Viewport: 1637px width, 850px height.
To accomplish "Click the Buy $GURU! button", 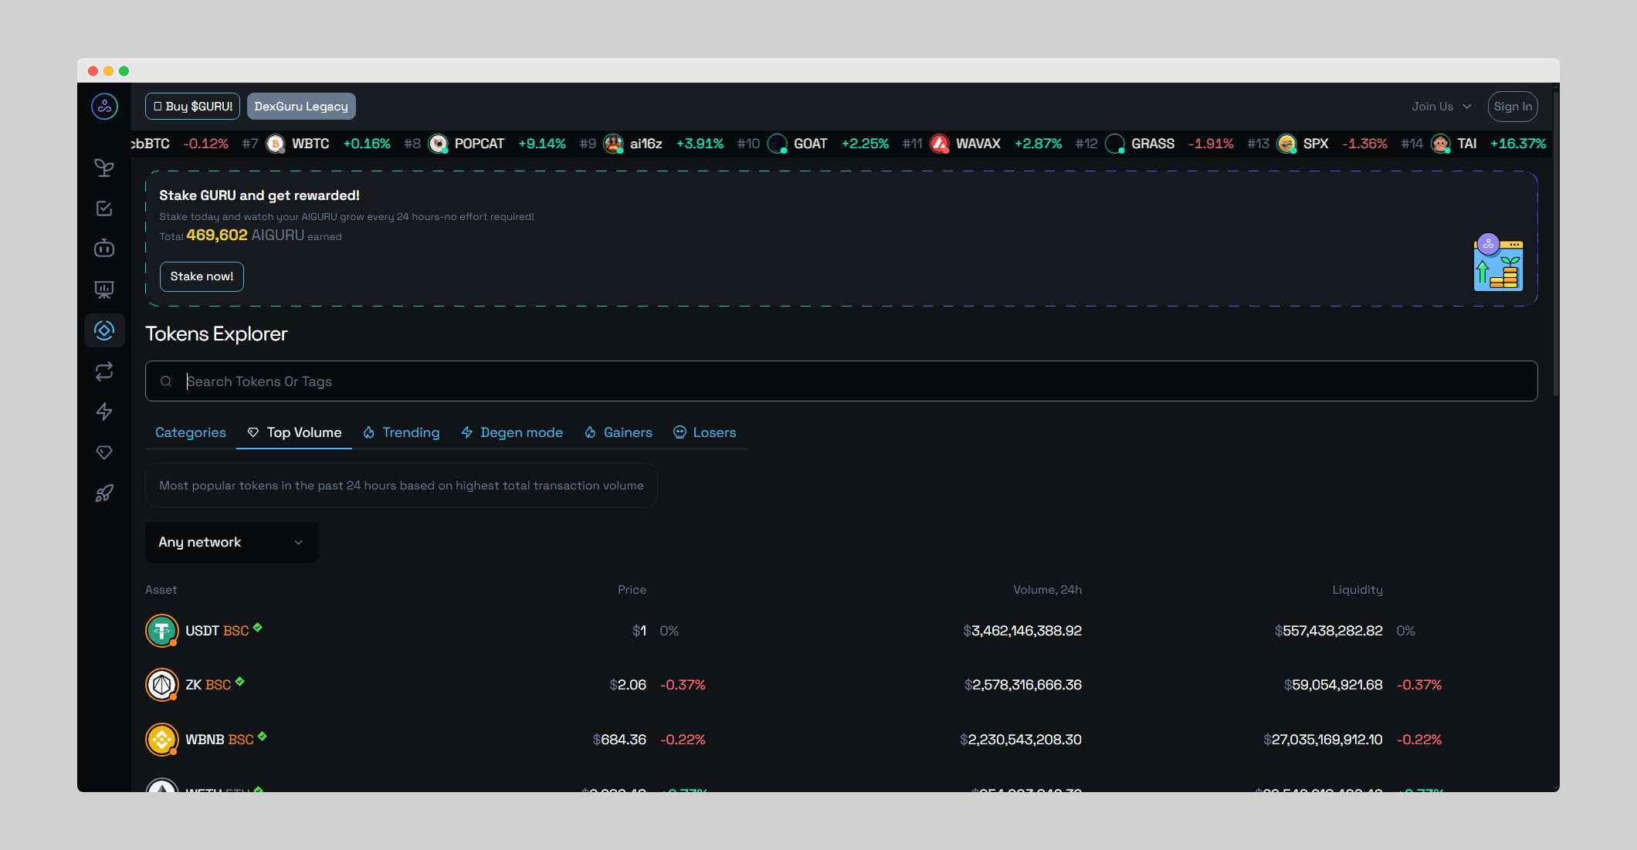I will click(193, 107).
